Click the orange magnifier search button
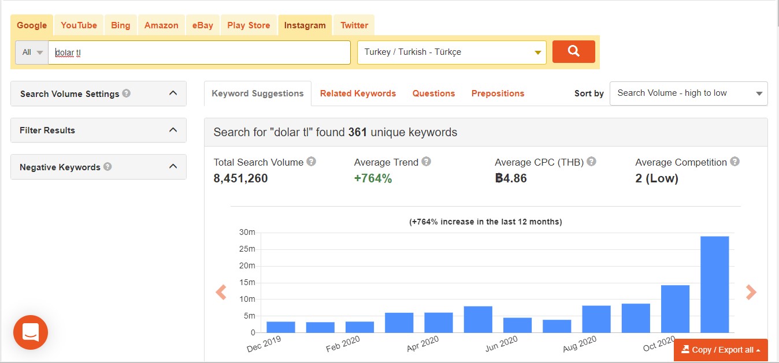This screenshot has width=779, height=363. tap(573, 52)
